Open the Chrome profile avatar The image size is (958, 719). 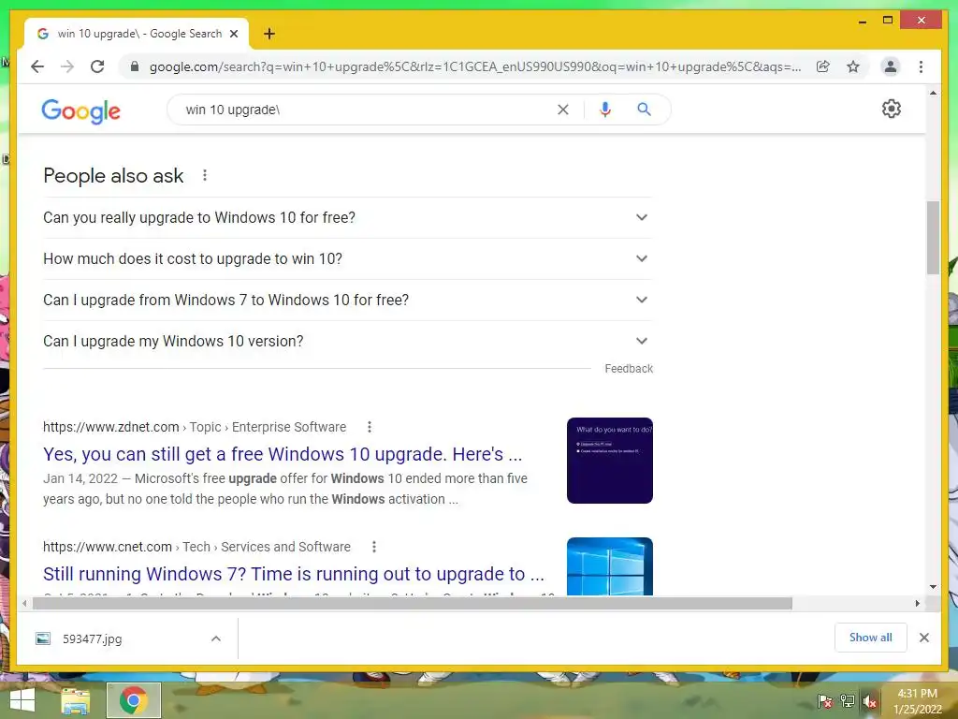click(891, 66)
